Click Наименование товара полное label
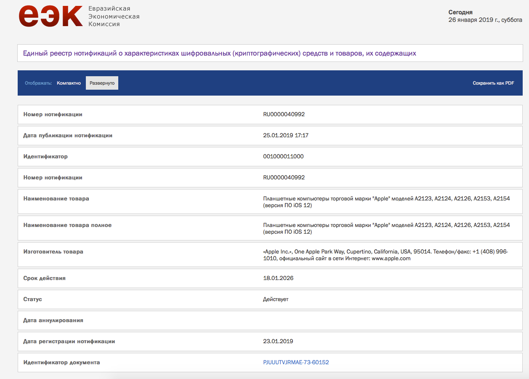 (67, 225)
